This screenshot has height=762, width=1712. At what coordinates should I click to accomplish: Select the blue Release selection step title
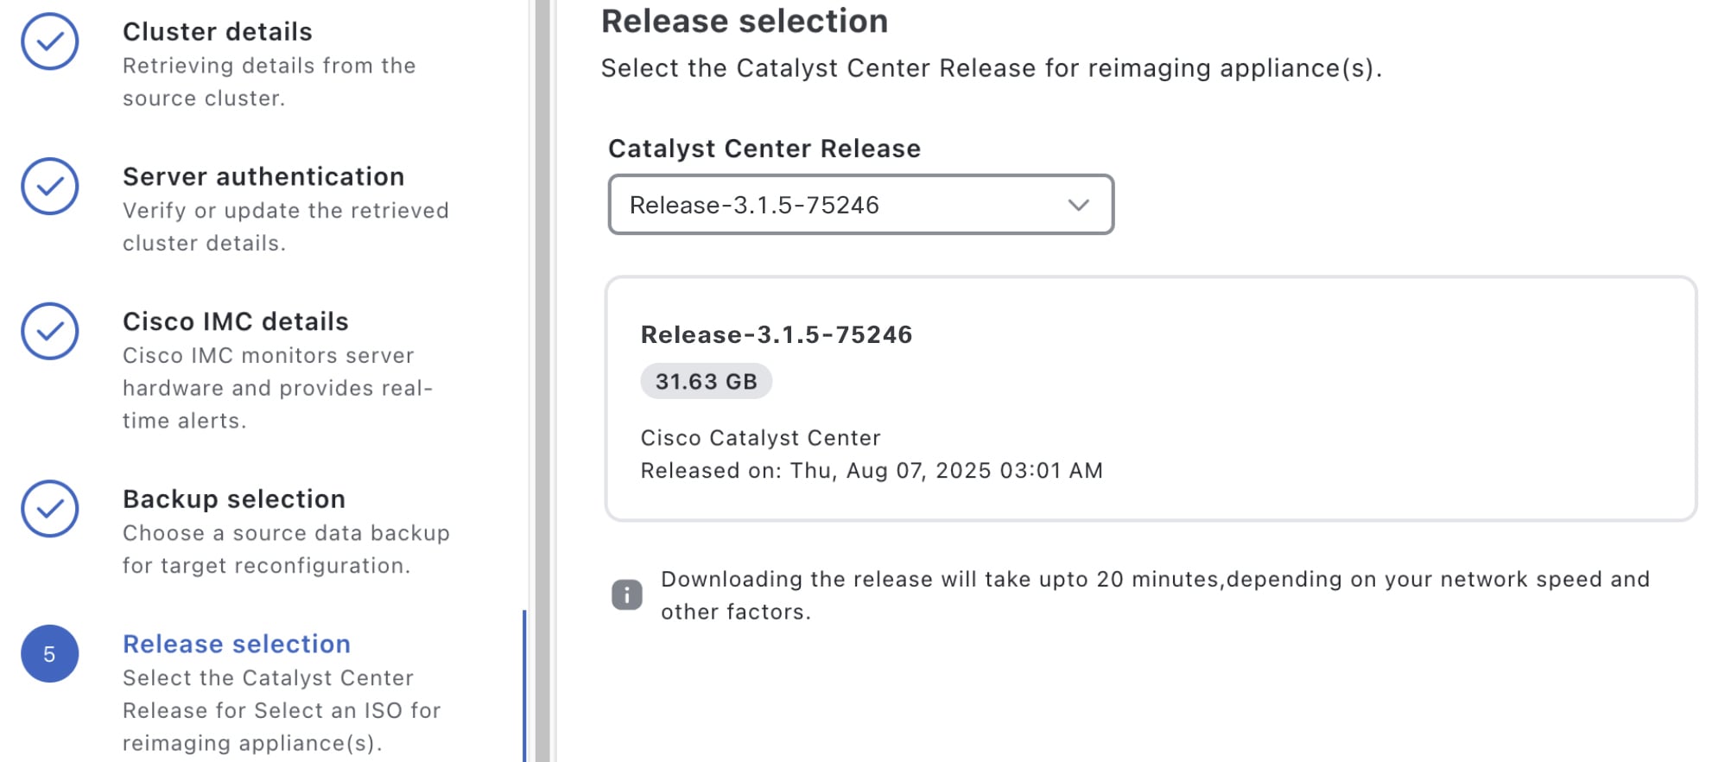pos(237,645)
